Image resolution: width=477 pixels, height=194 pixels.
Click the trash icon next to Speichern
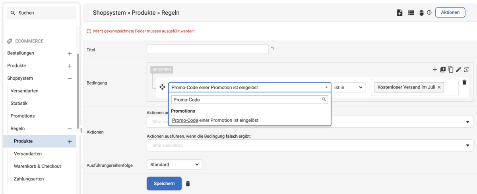188,184
